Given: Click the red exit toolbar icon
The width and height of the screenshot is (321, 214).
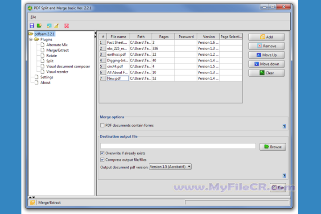Looking at the screenshot, I should pos(66,25).
